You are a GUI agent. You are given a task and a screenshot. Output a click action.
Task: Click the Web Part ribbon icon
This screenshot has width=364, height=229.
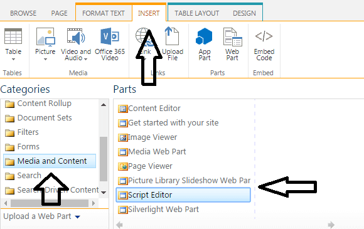coord(232,36)
